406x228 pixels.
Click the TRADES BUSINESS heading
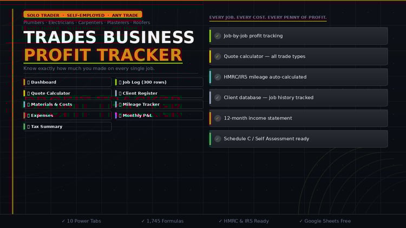109,37
